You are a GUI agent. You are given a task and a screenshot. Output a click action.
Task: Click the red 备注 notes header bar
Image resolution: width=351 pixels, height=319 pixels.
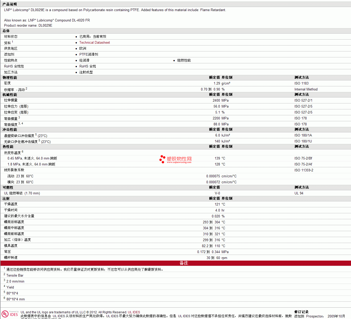pyautogui.click(x=175, y=263)
